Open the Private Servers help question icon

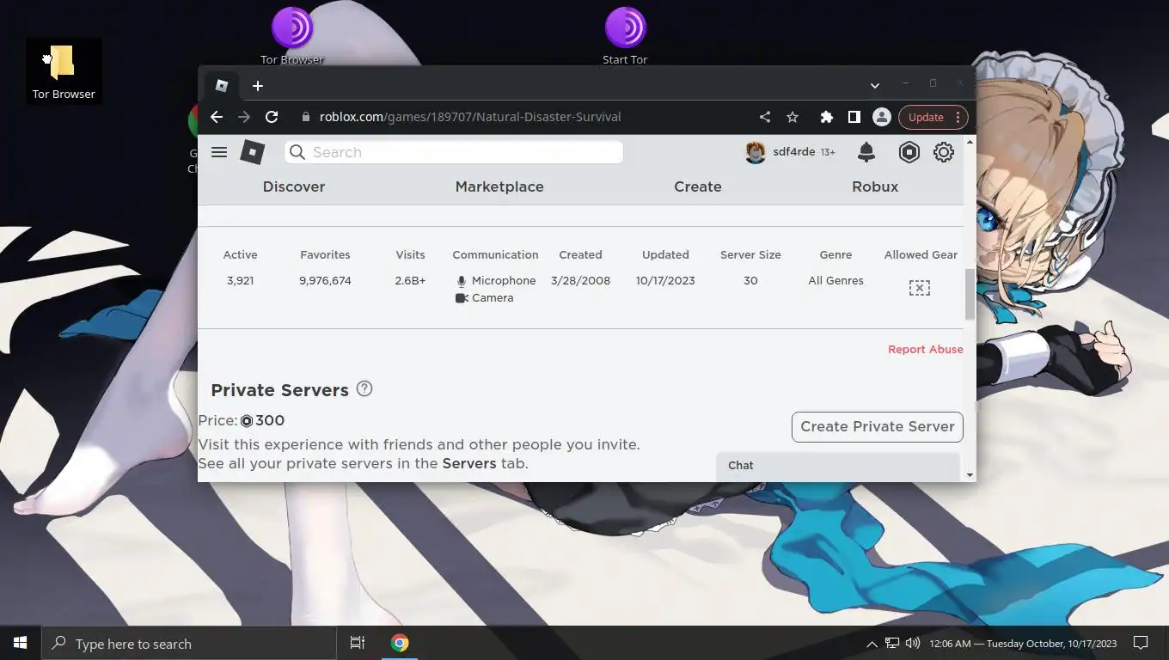coord(364,388)
